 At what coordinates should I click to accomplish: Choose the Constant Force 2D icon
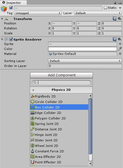click(33, 151)
